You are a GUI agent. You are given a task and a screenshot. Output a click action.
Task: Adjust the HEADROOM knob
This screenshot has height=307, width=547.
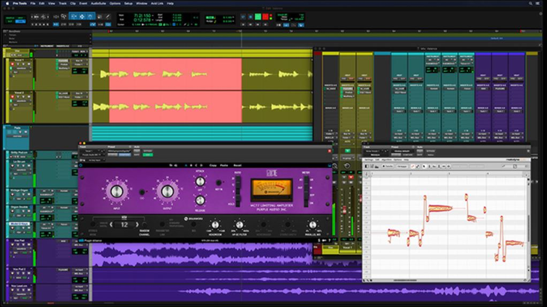click(x=215, y=225)
